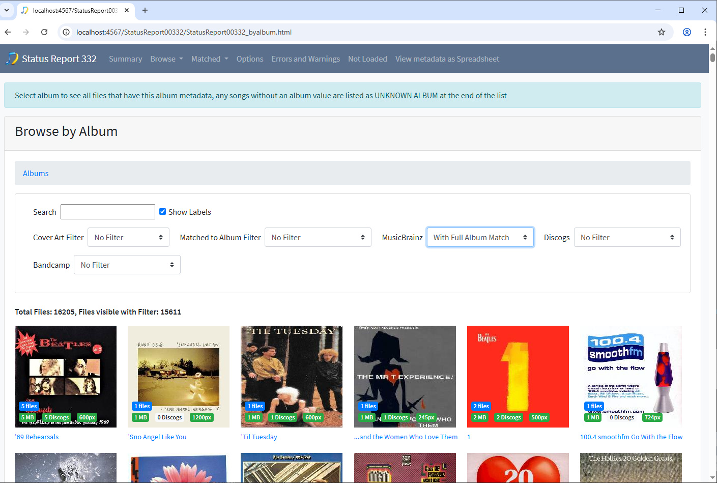This screenshot has width=717, height=483.
Task: Click the scrollbar down arrow
Action: point(712,478)
